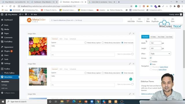Select Enter manually for first slide caption
Image resolution: width=185 pixels, height=104 pixels.
122,43
